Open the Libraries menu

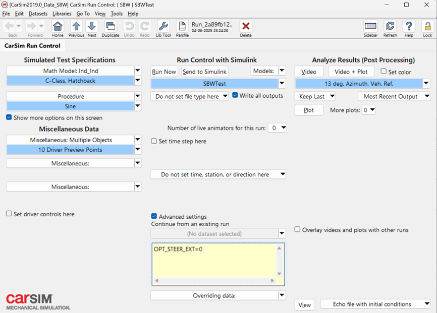point(62,14)
